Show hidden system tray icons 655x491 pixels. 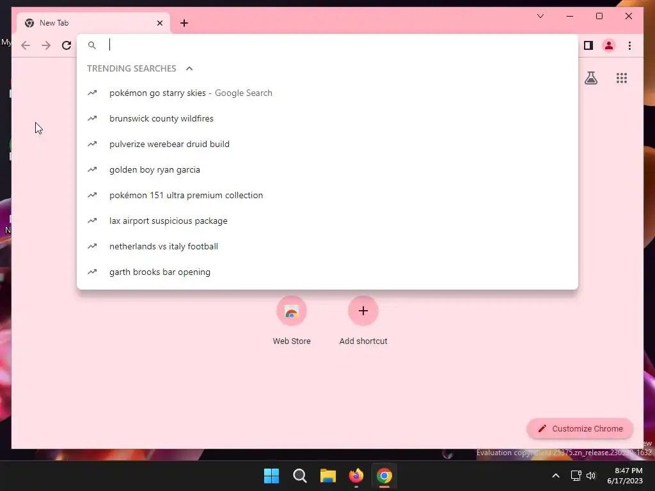(556, 476)
